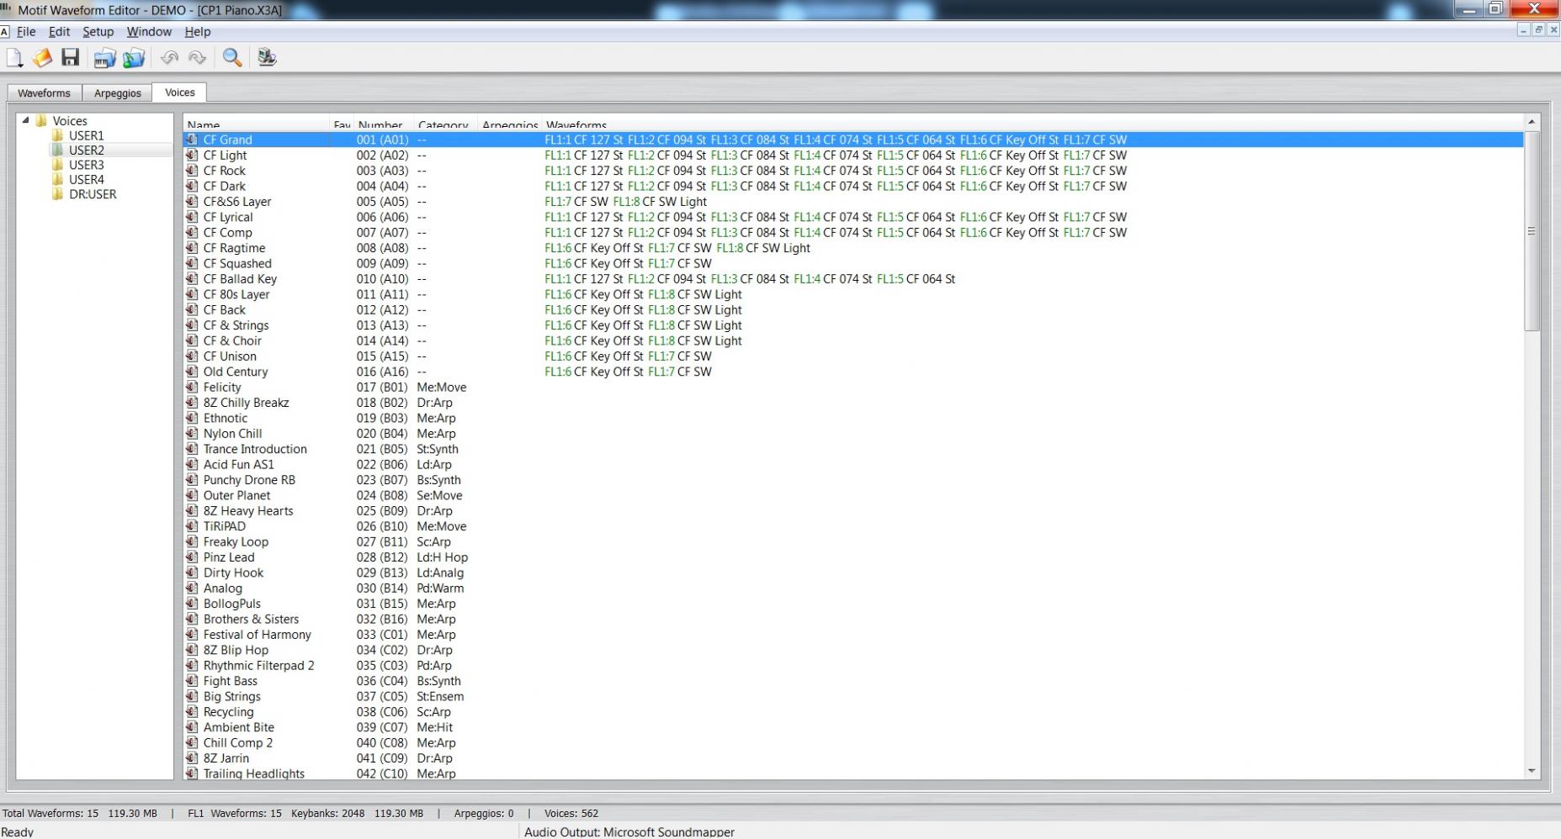The width and height of the screenshot is (1561, 839).
Task: Click FL1:8 CF SW Light on CF Back row
Action: click(695, 310)
